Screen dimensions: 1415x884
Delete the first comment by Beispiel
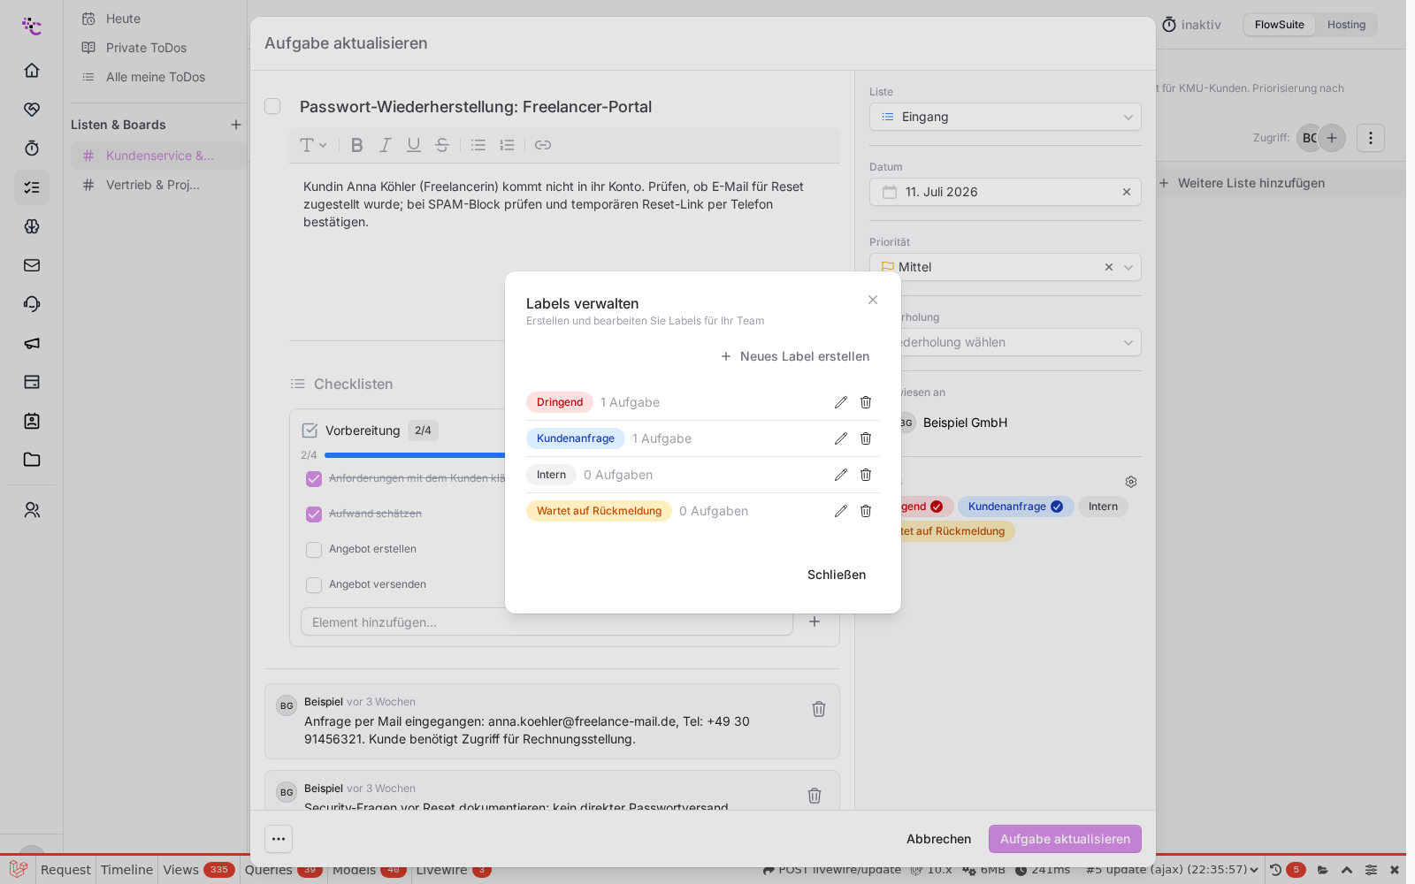819,709
